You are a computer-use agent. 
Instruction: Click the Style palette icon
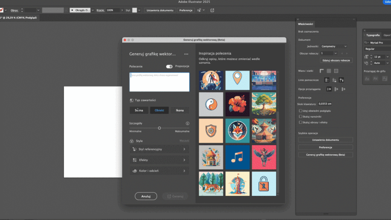pyautogui.click(x=131, y=141)
